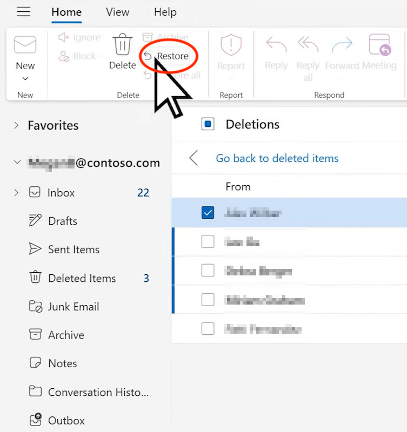Click the Ignore conversation button
Screen dimensions: 407x432
(x=79, y=37)
